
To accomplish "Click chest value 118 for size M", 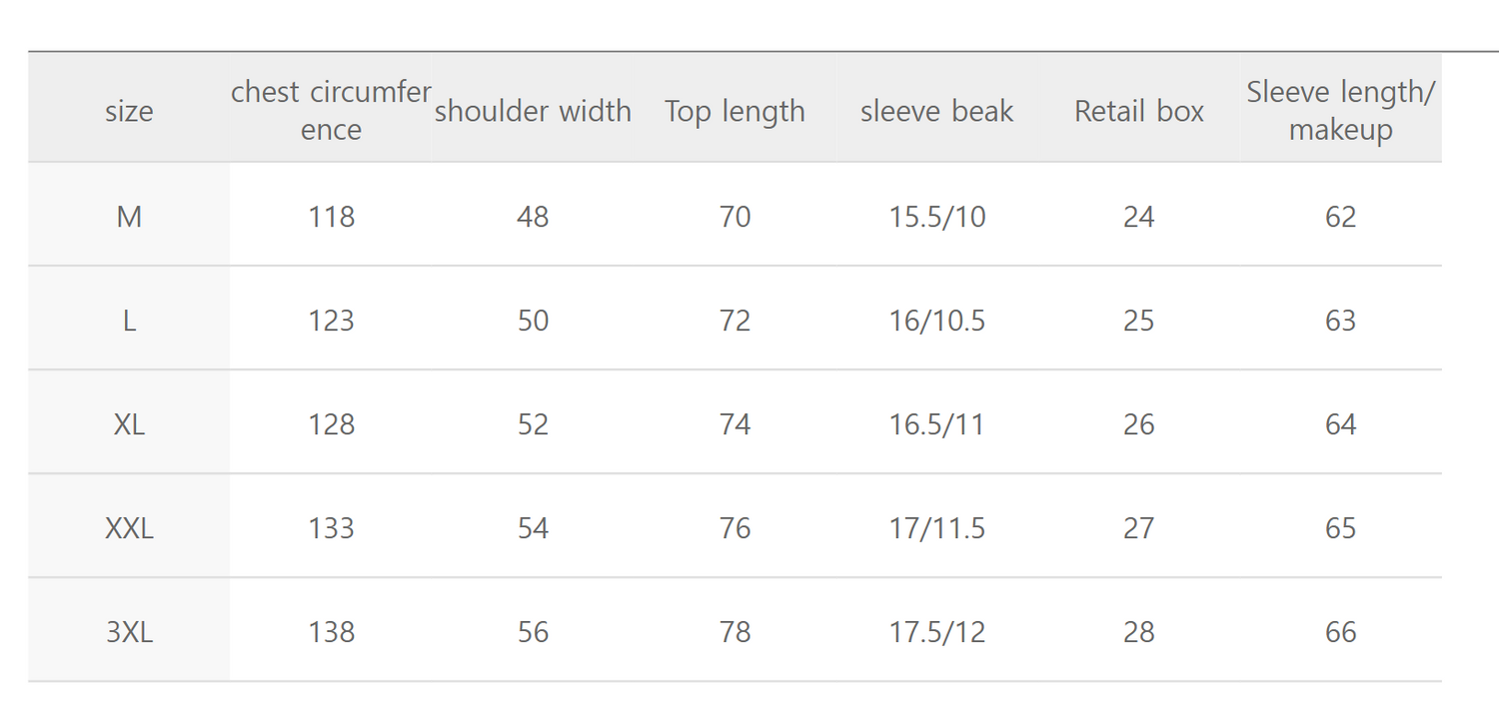I will 331,217.
